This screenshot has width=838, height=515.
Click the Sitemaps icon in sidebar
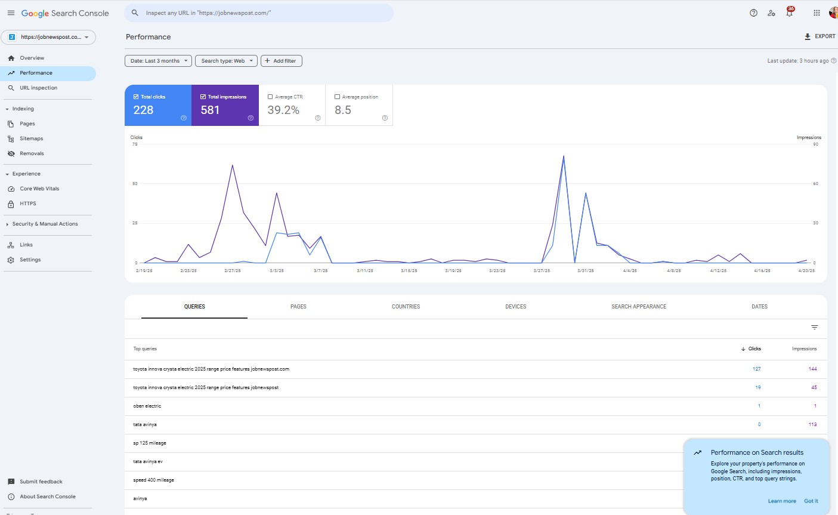click(x=11, y=138)
